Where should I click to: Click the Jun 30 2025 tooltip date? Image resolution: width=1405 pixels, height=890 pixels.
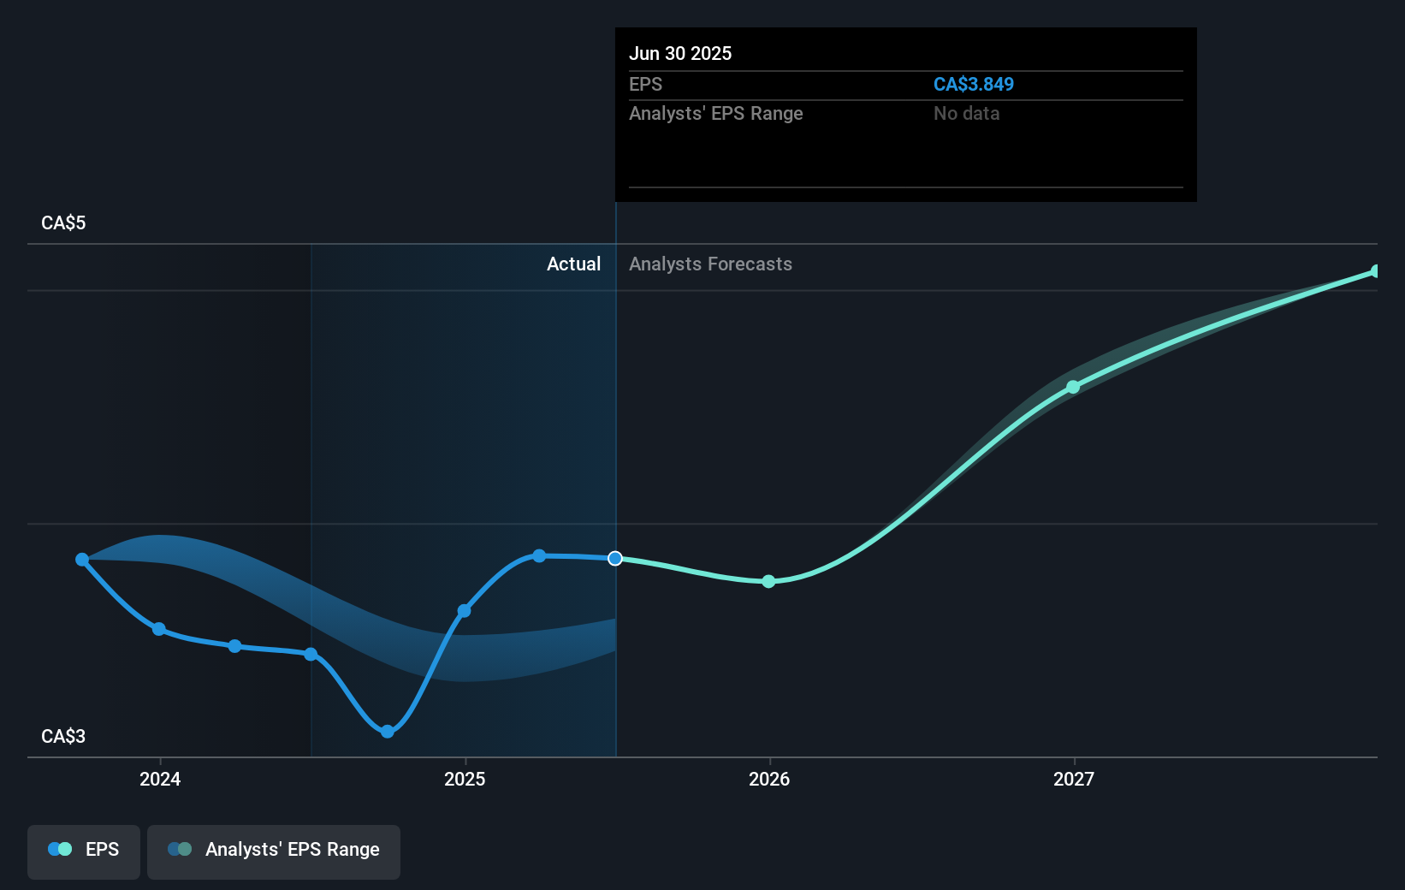680,53
